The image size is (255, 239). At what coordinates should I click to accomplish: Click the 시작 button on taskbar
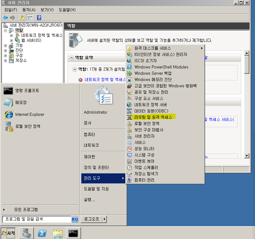click(x=8, y=233)
